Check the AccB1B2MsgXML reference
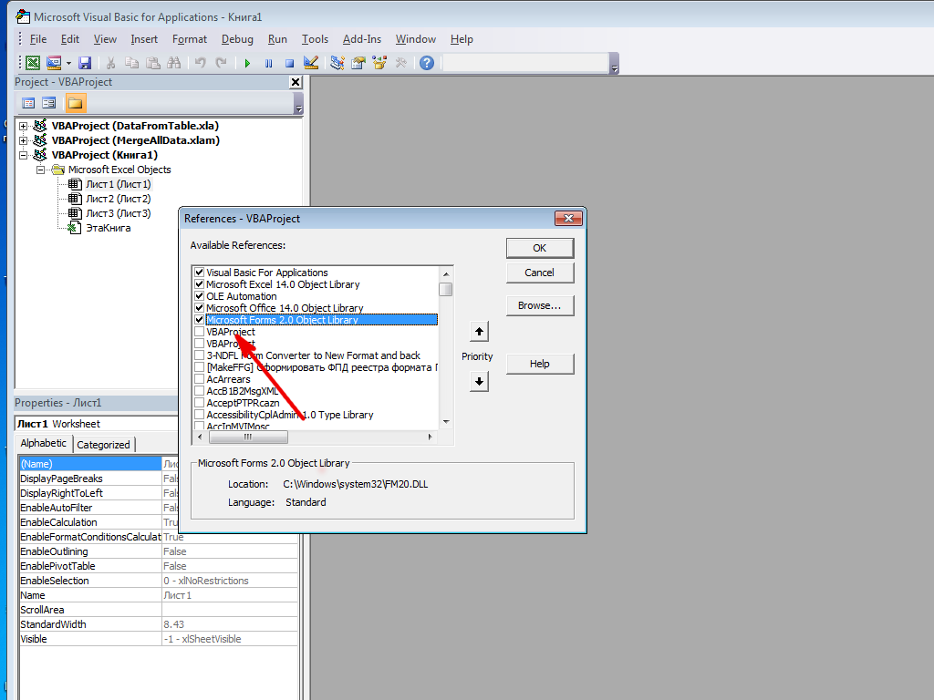The image size is (934, 700). [200, 391]
